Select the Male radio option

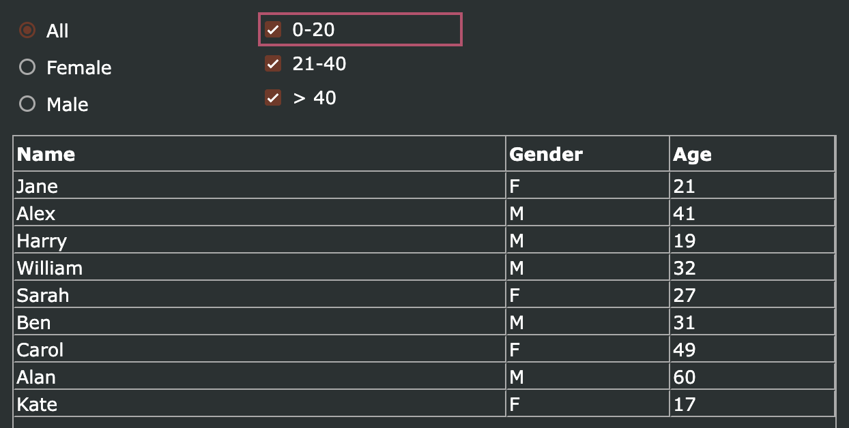(27, 104)
